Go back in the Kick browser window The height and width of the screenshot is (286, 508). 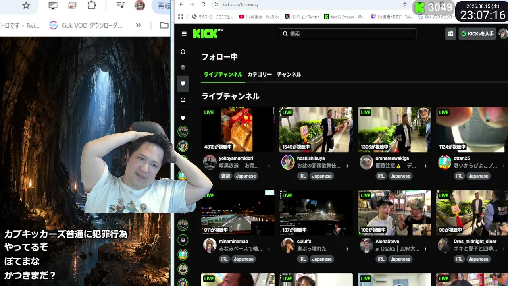coord(181,4)
